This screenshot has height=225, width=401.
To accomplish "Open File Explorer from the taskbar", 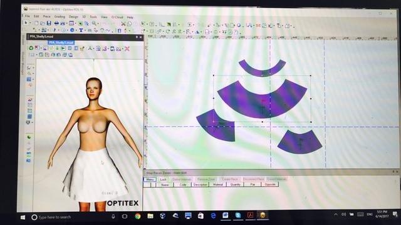I will (x=150, y=216).
